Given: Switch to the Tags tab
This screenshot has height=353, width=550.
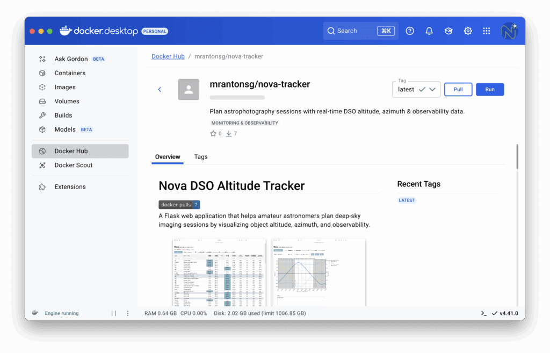Looking at the screenshot, I should coord(201,157).
